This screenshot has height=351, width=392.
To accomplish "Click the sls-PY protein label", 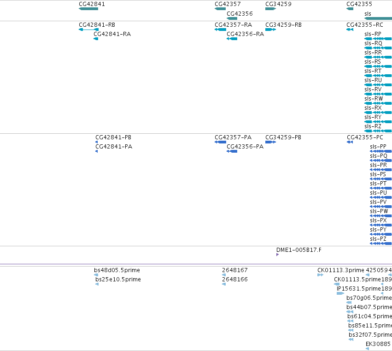I will [x=378, y=230].
